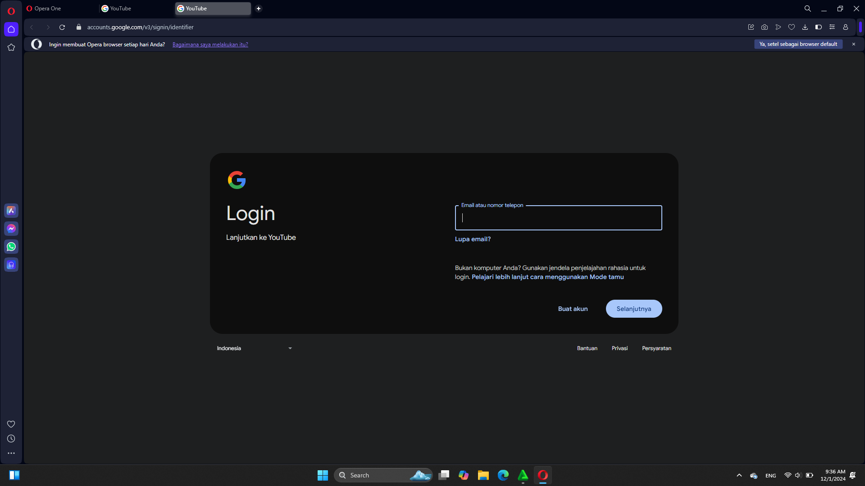Image resolution: width=865 pixels, height=486 pixels.
Task: Open the Bookmarks star in the sidebar
Action: [11, 47]
